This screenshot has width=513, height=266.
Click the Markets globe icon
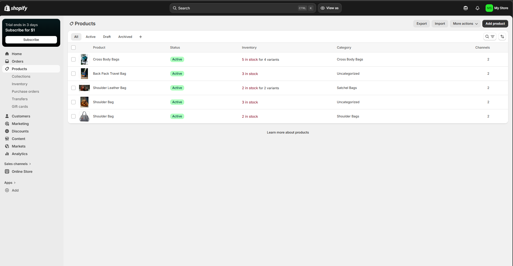tap(7, 146)
